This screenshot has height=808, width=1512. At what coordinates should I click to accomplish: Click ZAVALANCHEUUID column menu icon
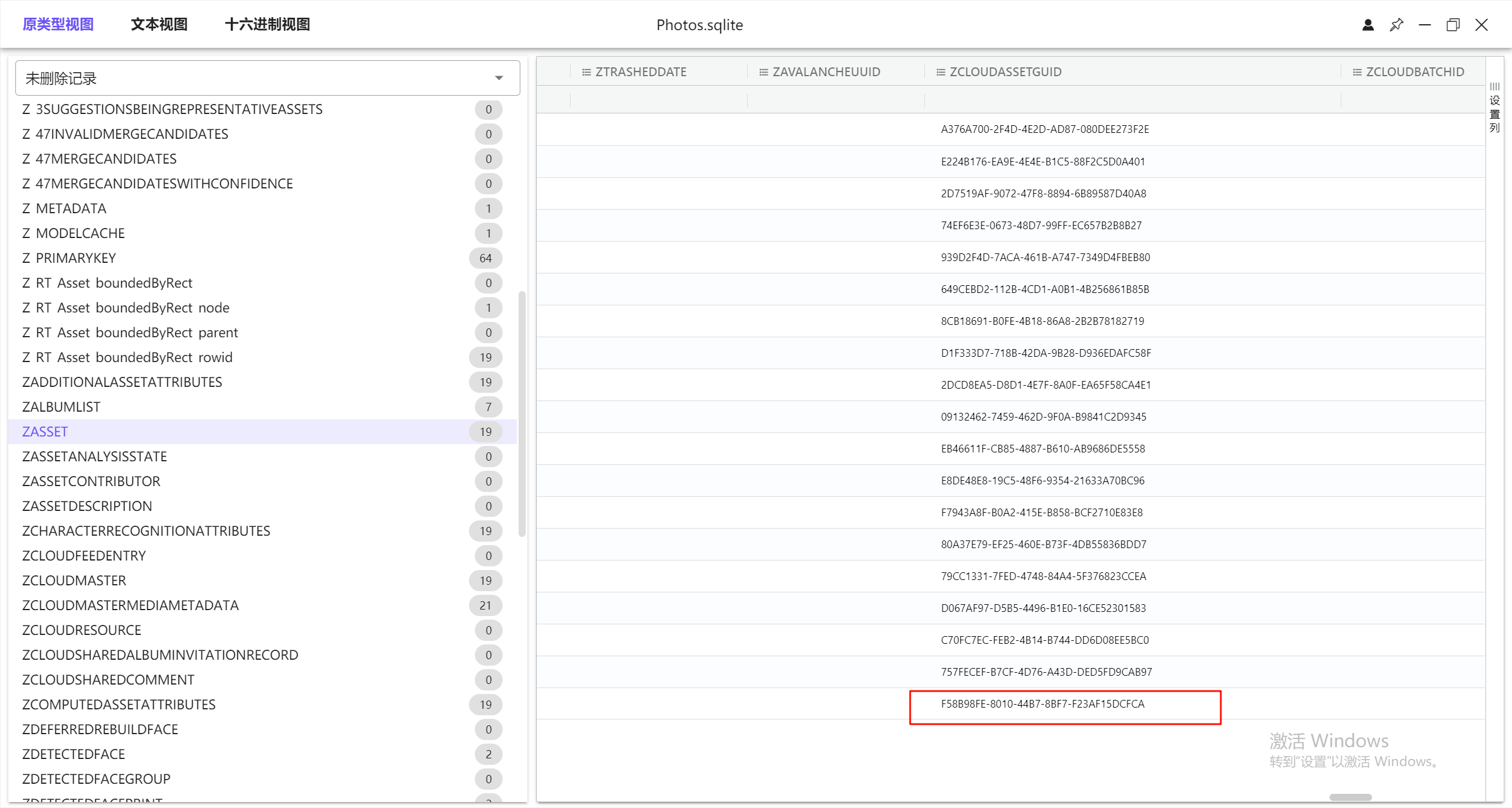763,72
